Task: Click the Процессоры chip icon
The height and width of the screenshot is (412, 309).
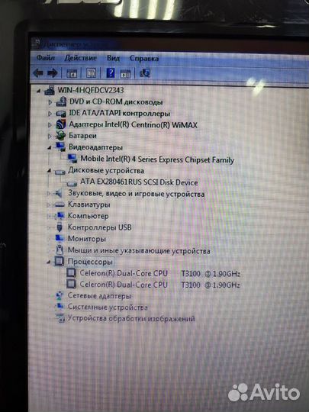Action: click(60, 261)
